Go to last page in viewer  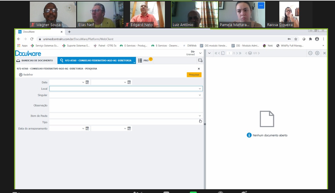coord(240,53)
